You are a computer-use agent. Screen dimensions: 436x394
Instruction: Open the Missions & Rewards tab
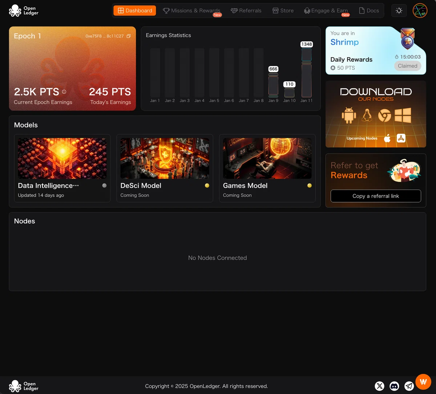click(191, 11)
